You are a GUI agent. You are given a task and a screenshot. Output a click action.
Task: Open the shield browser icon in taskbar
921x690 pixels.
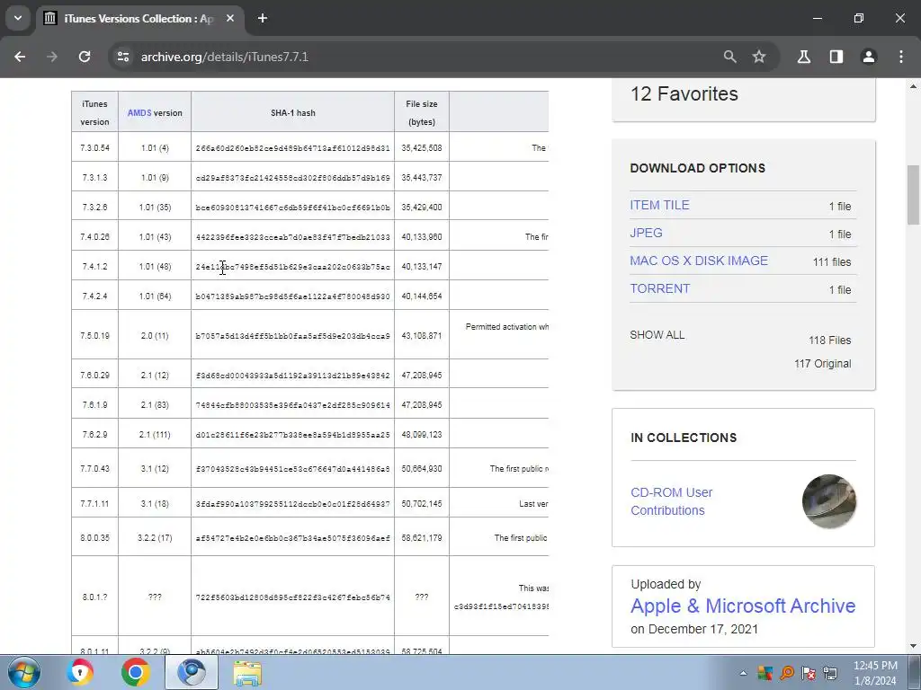click(80, 672)
